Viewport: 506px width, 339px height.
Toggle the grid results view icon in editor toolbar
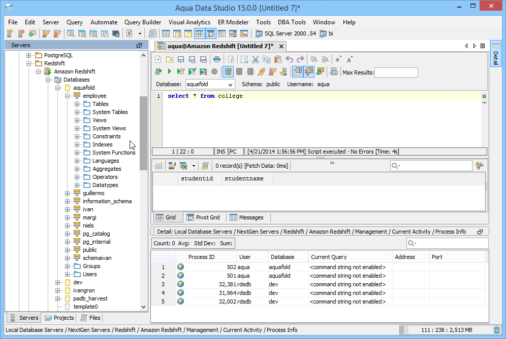[x=298, y=72]
